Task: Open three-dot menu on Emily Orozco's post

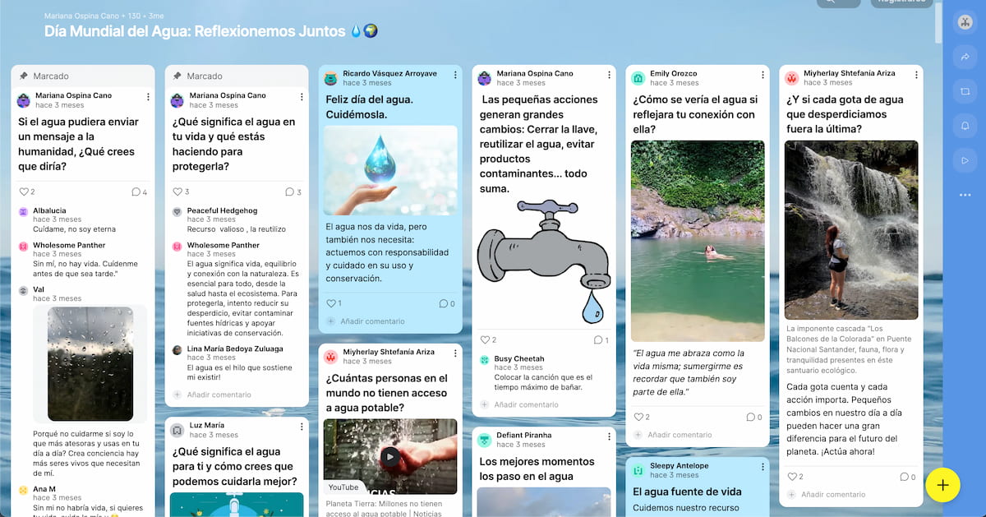Action: coord(763,75)
